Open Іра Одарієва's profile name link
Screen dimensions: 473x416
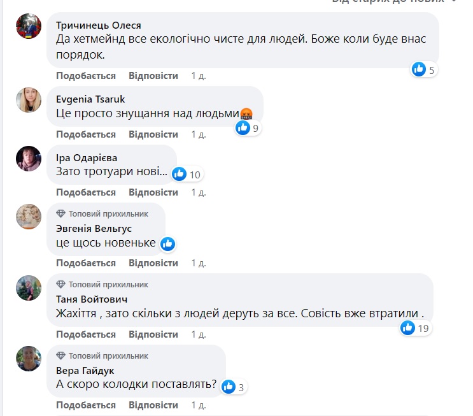tap(87, 158)
